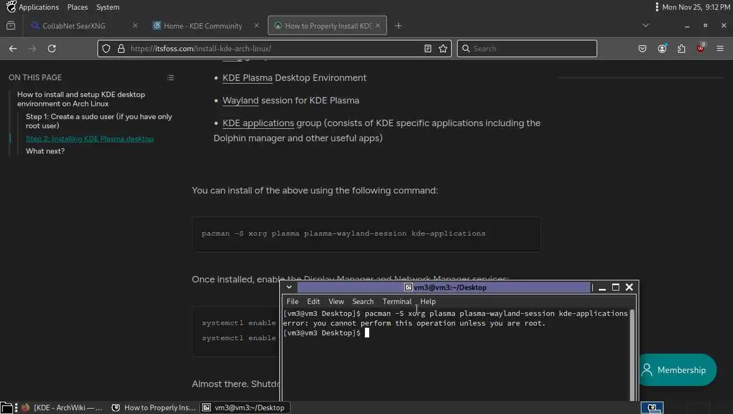Open uBlock Origin extension icon
Viewport: 733px width, 414px height.
pos(701,48)
